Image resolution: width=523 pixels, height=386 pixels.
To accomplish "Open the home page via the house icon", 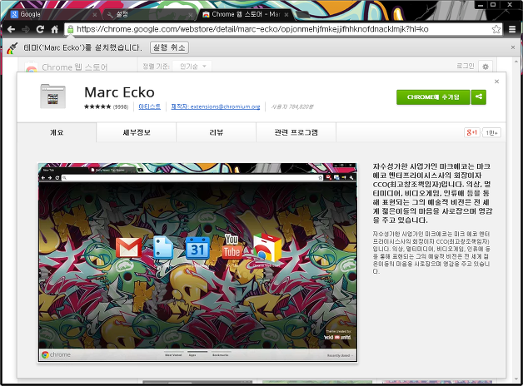I will pyautogui.click(x=54, y=29).
